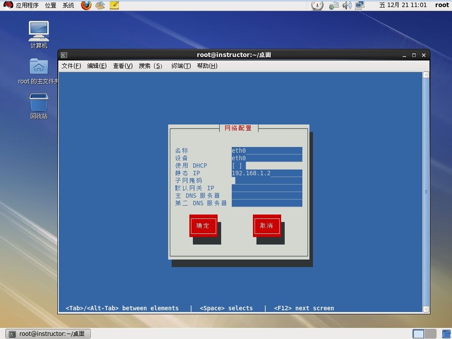The width and height of the screenshot is (452, 339).
Task: Launch Firefox from the top panel
Action: click(x=86, y=5)
